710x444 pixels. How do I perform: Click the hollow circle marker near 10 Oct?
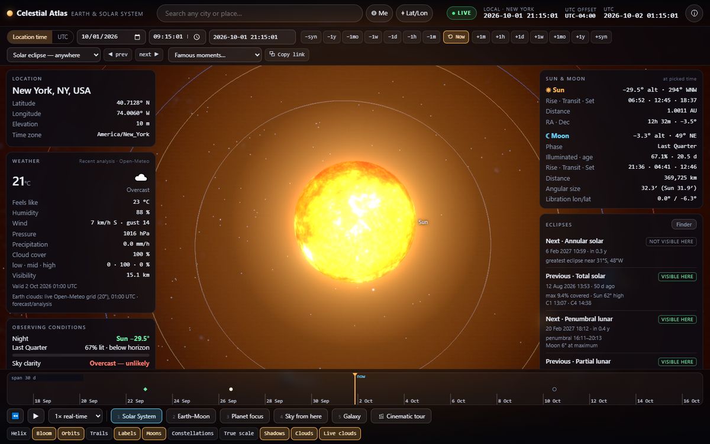(x=554, y=389)
